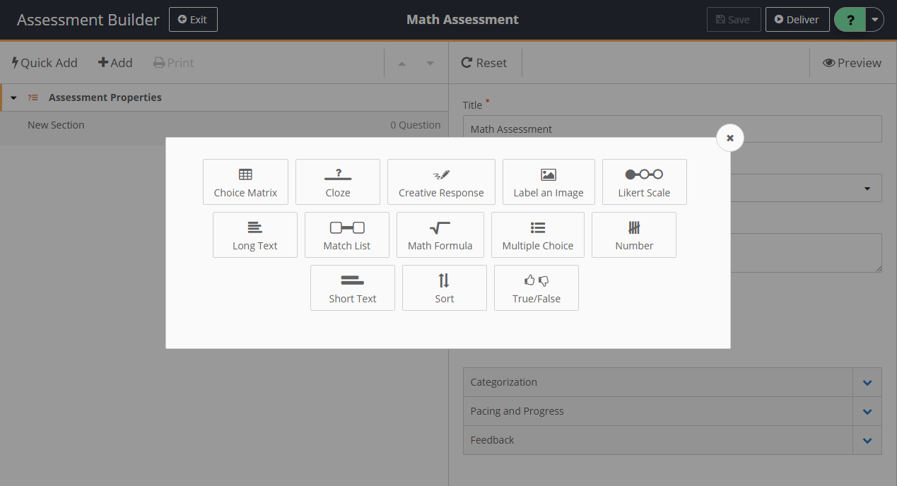
Task: Collapse the Assessment Properties tree node
Action: [13, 97]
